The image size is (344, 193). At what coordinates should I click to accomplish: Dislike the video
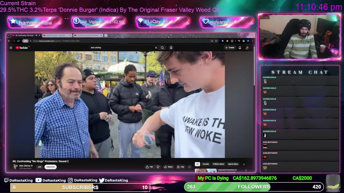[x=158, y=167]
